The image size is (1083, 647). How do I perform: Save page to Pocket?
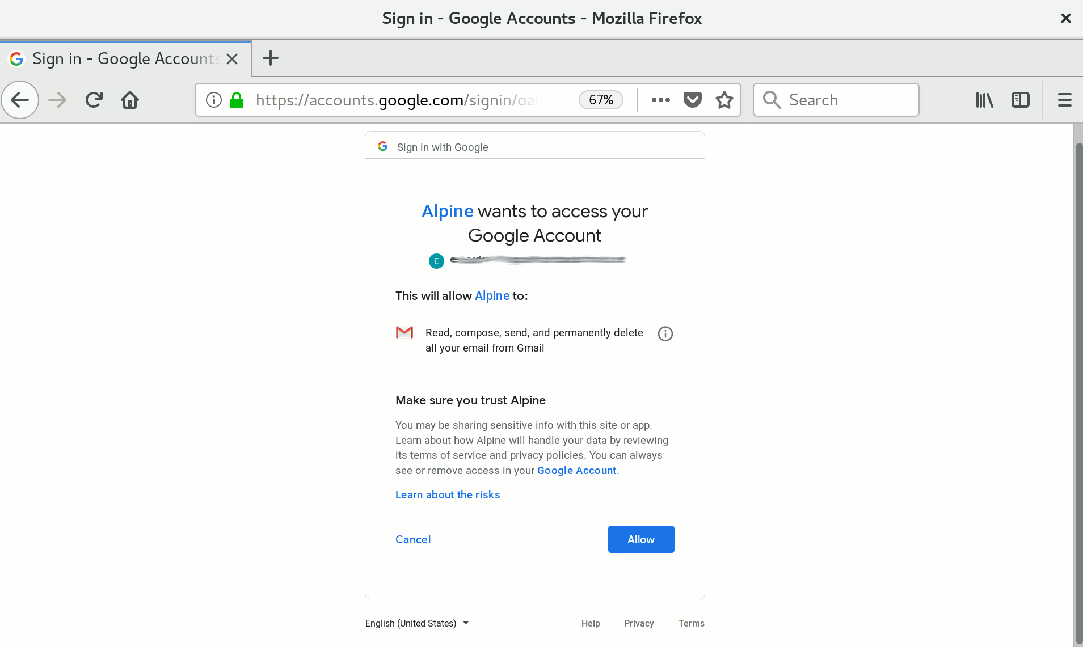(692, 100)
